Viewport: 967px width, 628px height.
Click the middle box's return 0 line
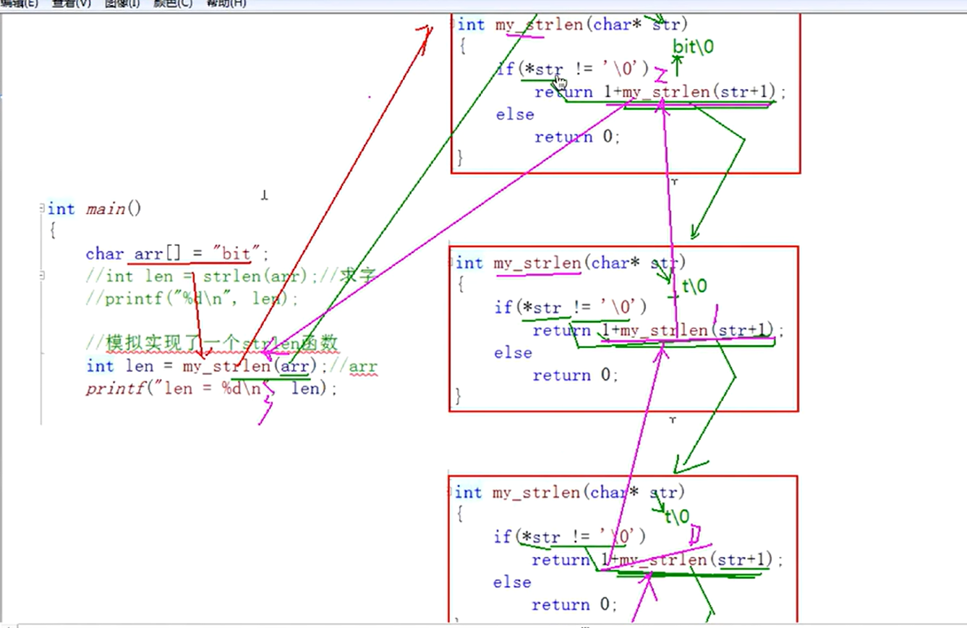pos(576,375)
